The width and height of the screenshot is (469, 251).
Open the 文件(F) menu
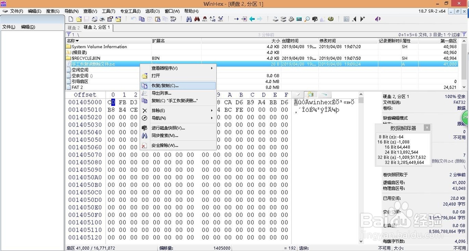pos(16,11)
